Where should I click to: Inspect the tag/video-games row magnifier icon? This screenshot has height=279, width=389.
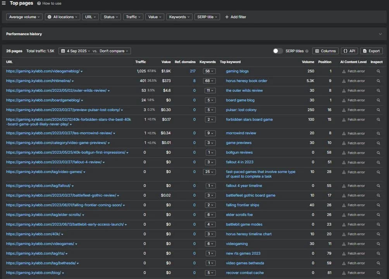378,172
